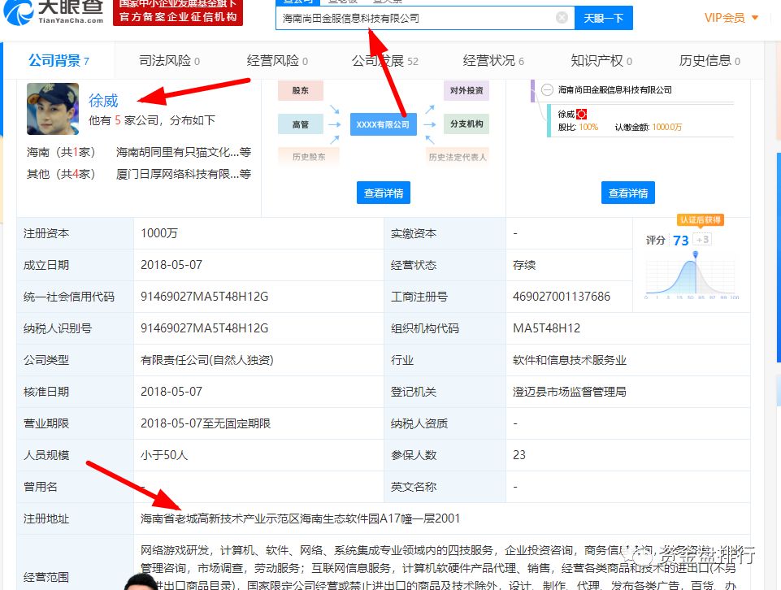Select registration authority 澄迈县市场监督管理局
781x590 pixels.
pyautogui.click(x=570, y=392)
